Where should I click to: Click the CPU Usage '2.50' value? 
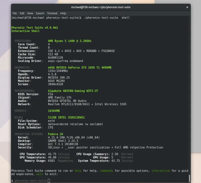click(115, 154)
